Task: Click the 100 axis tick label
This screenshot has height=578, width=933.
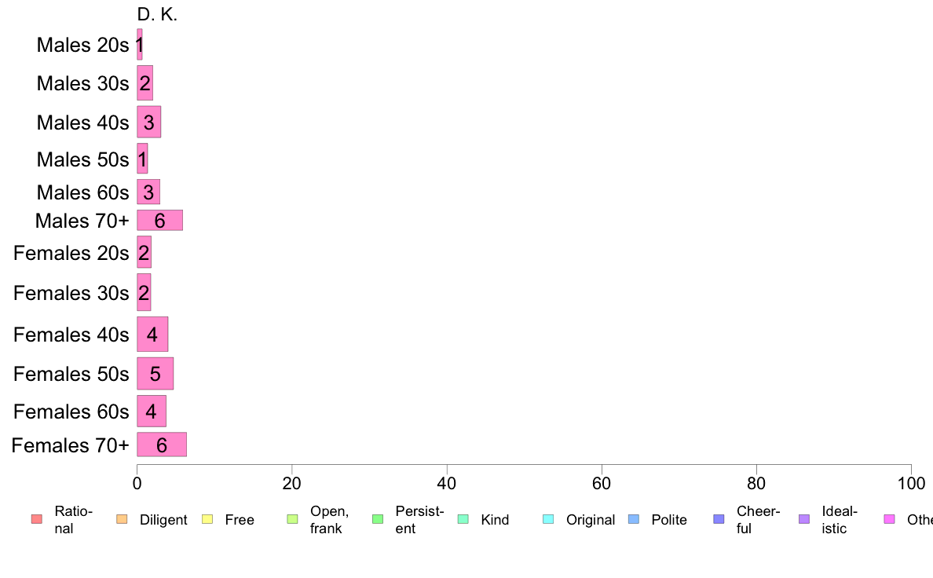Action: click(x=911, y=483)
